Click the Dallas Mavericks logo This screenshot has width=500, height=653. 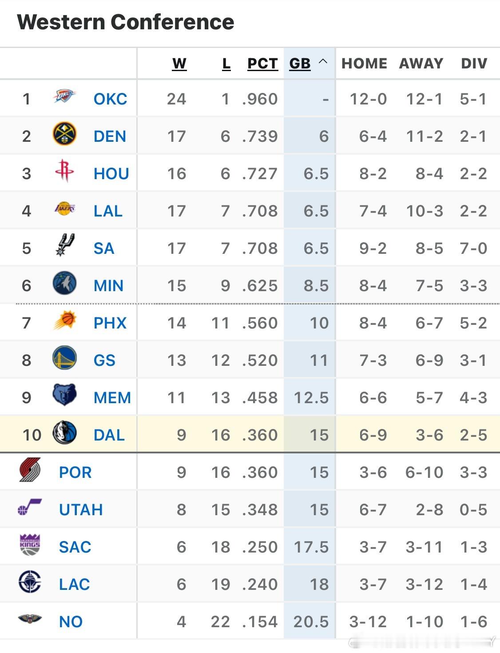pyautogui.click(x=64, y=433)
